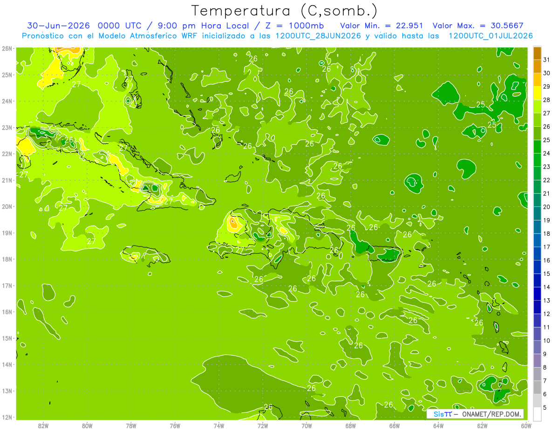
Task: Click the "68W" longitude axis label
Action: pyautogui.click(x=350, y=425)
